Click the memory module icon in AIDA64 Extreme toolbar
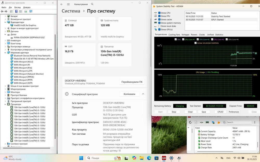This screenshot has width=260, height=162. [207, 122]
